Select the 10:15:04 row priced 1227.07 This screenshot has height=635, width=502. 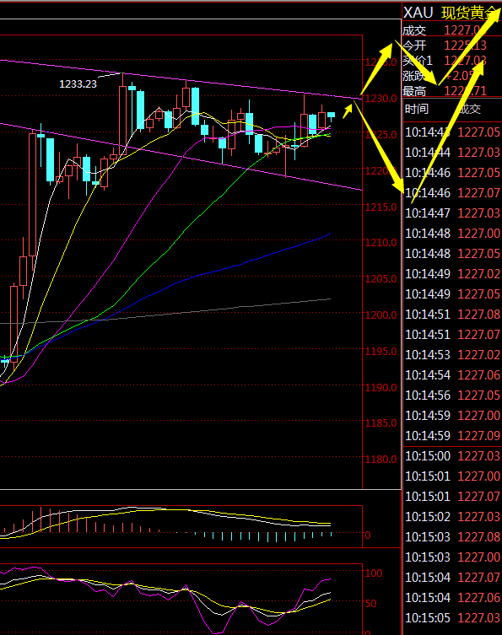[x=452, y=578]
